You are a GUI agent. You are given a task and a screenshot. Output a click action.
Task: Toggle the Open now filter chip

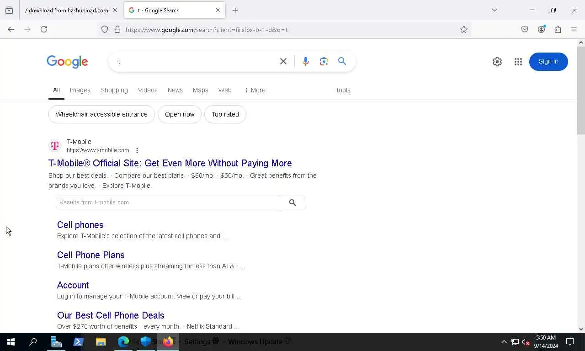[x=180, y=114]
